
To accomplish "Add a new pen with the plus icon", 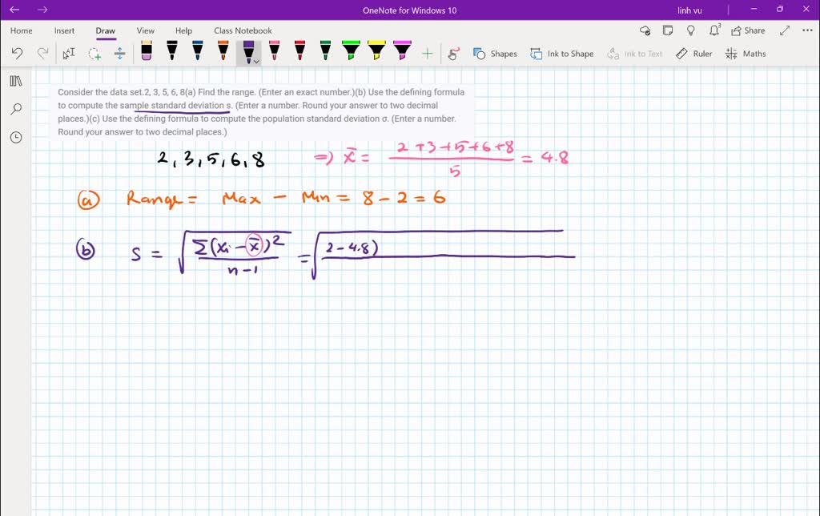I will (428, 53).
